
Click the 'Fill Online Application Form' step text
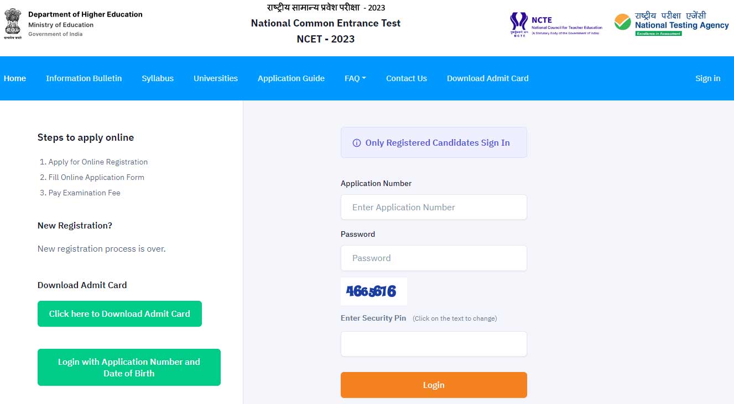coord(96,177)
